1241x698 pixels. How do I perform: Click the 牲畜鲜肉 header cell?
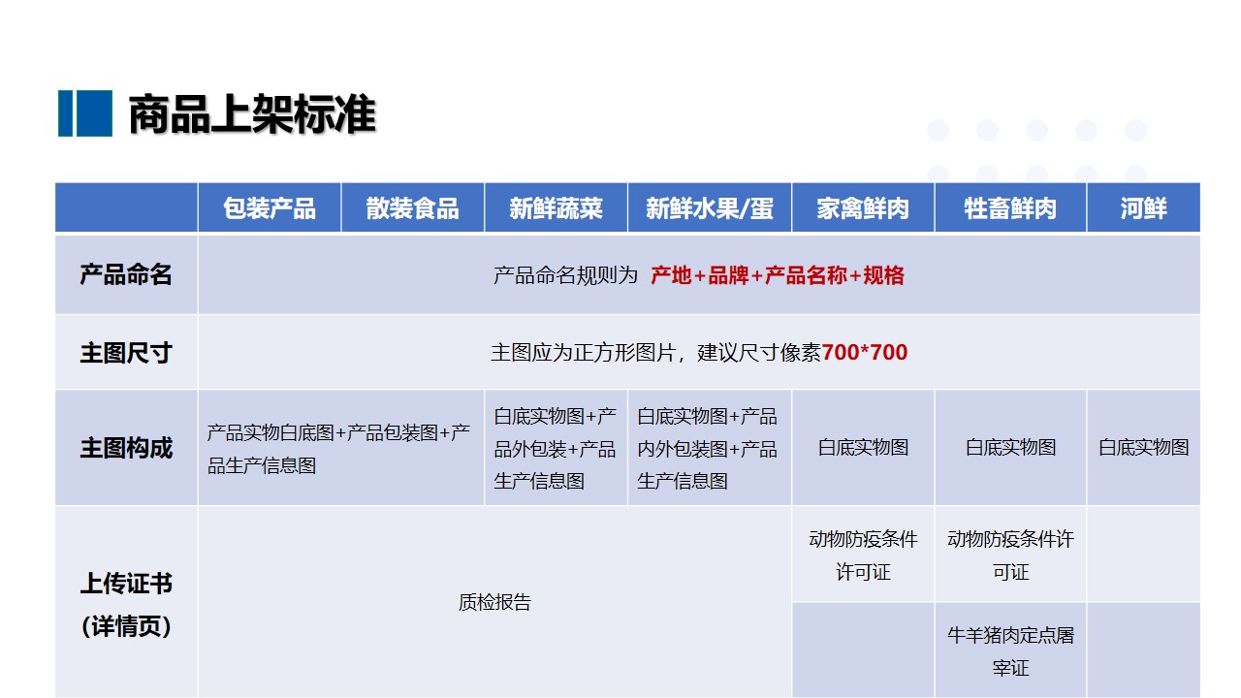(x=1010, y=208)
